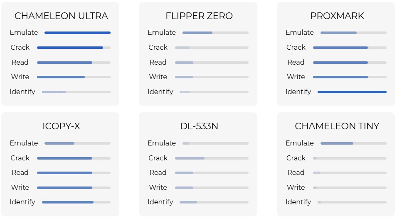This screenshot has height=218, width=397.
Task: Select the FLIPPER ZERO heading
Action: click(199, 16)
